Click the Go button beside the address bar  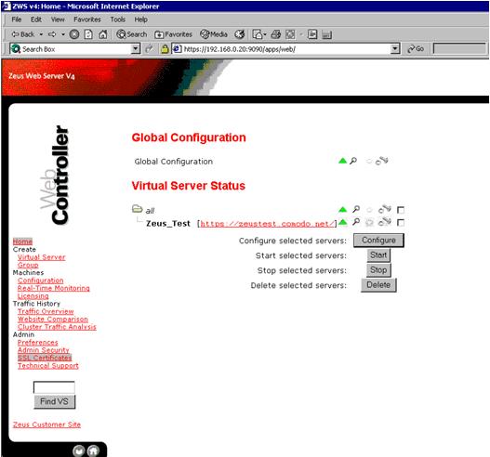tap(416, 48)
